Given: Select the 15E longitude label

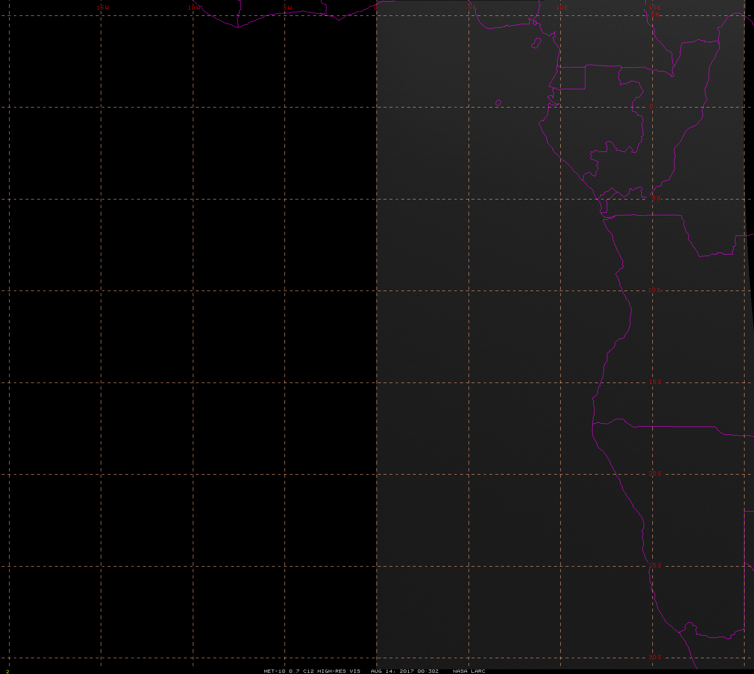Looking at the screenshot, I should coord(655,8).
